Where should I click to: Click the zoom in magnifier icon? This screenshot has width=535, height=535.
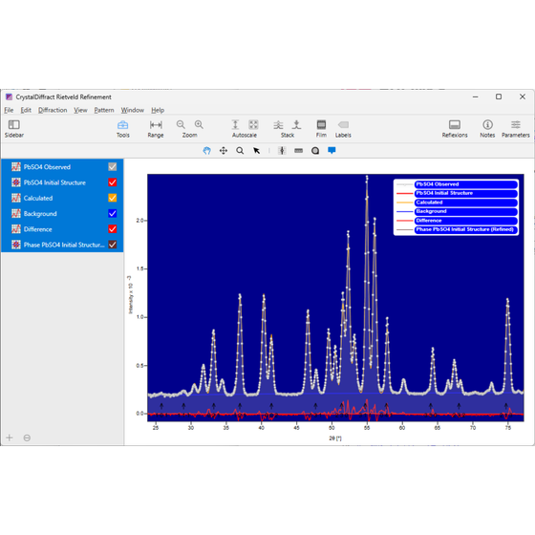(x=199, y=124)
